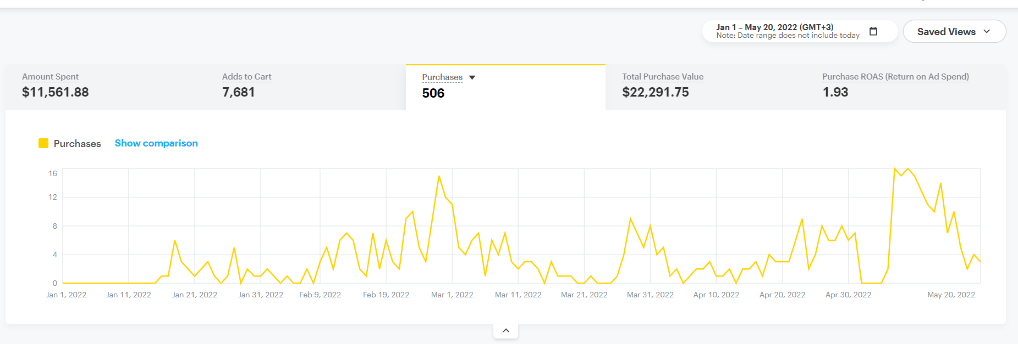
Task: Open the Jan 1 – May 20 date range
Action: coord(774,27)
